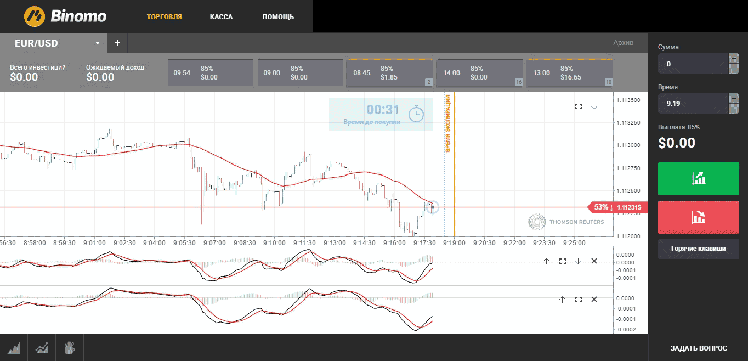Click the Время expiration time field
The image size is (748, 361).
[693, 103]
